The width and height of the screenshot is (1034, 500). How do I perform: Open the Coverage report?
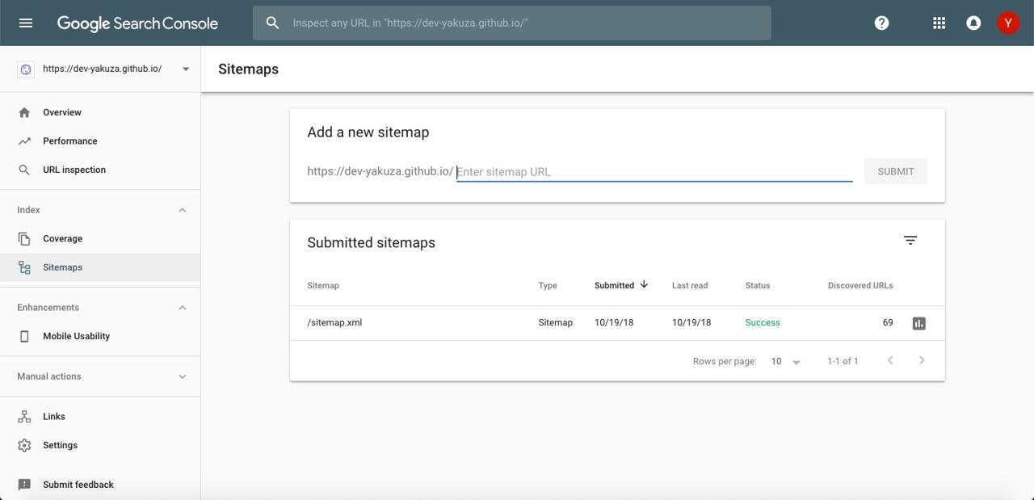[x=62, y=238]
